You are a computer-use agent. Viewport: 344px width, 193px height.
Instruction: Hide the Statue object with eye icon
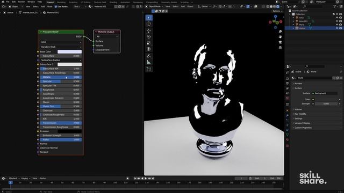click(x=337, y=28)
